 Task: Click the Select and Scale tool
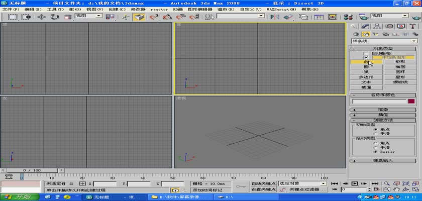[68, 17]
